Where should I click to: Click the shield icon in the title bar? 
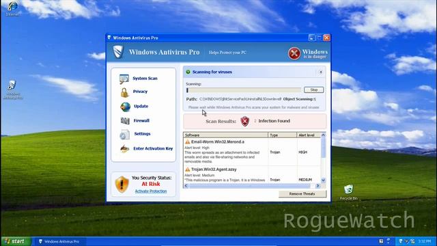click(x=109, y=38)
